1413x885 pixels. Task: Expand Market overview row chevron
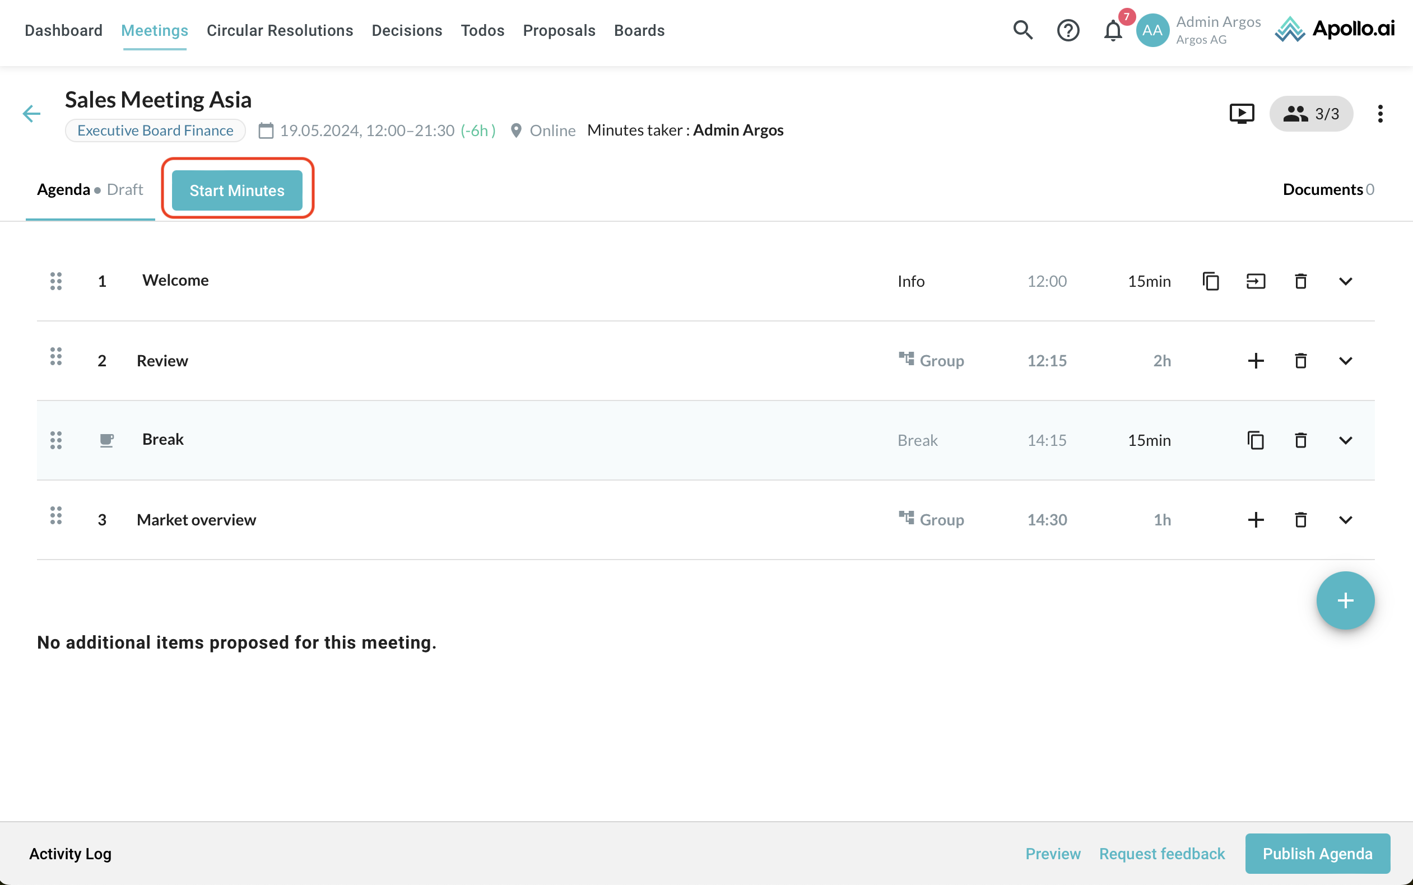(x=1345, y=520)
